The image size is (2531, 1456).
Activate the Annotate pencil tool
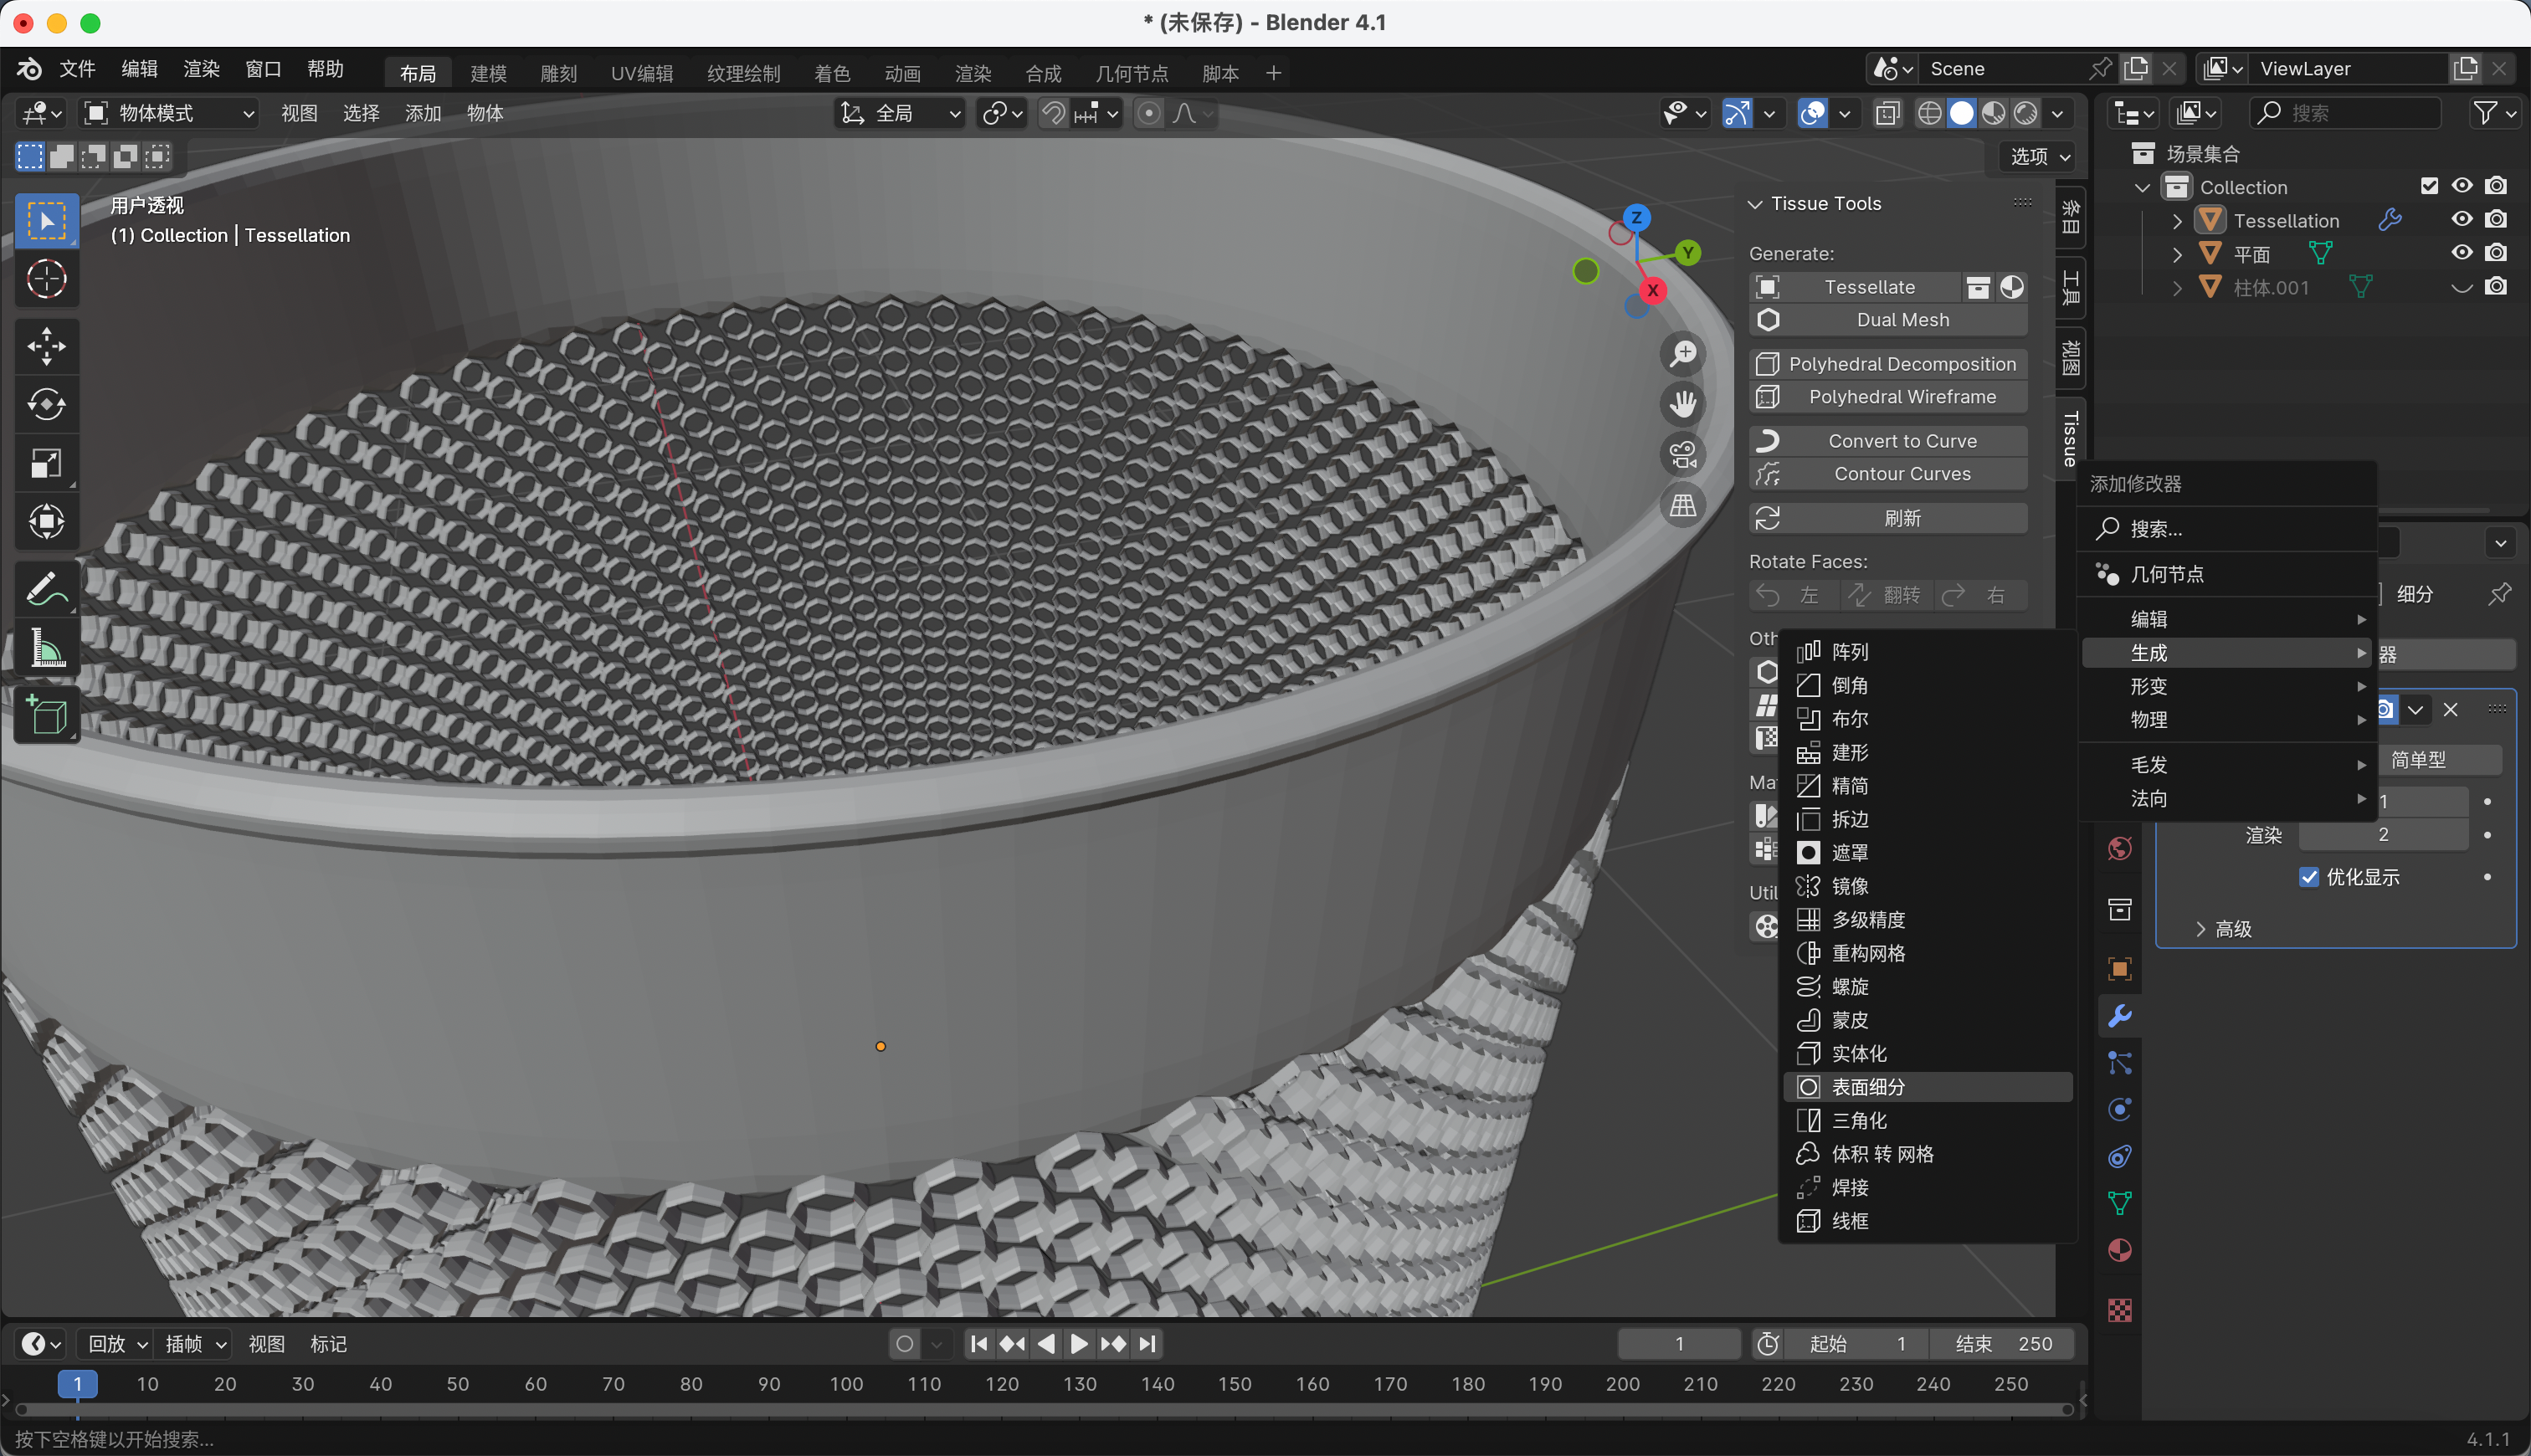pyautogui.click(x=46, y=590)
